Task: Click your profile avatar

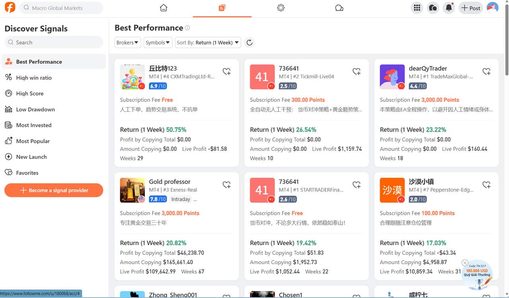Action: [492, 7]
